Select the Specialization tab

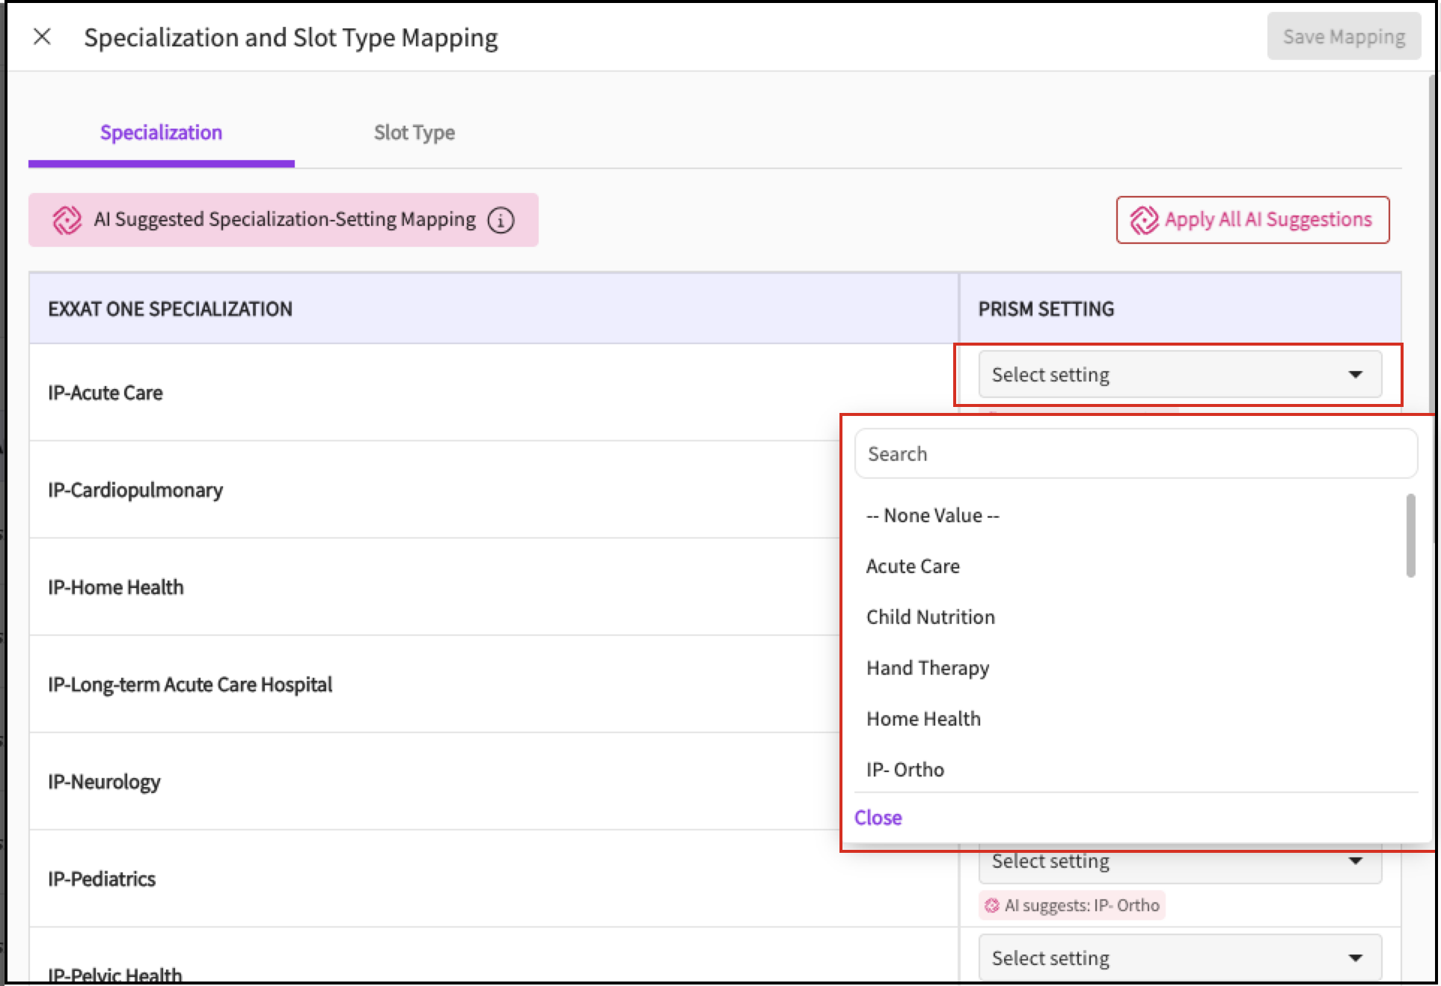click(161, 132)
